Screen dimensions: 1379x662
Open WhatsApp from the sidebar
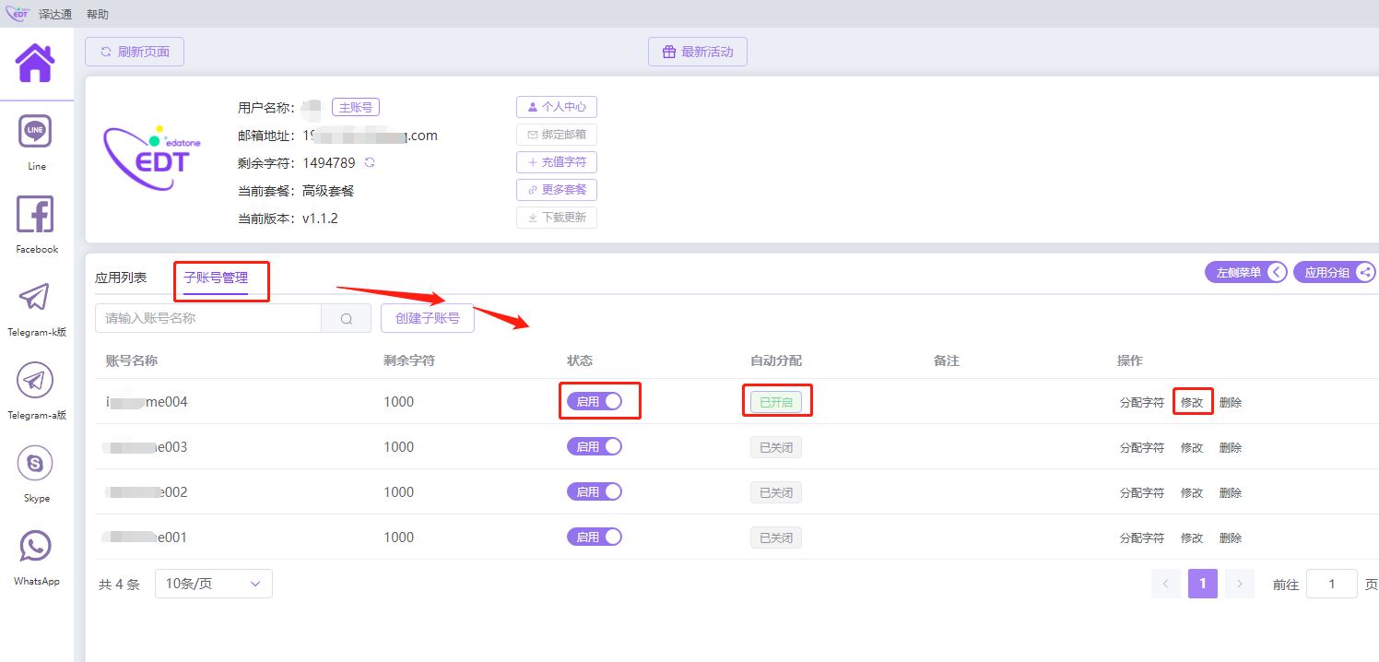36,547
